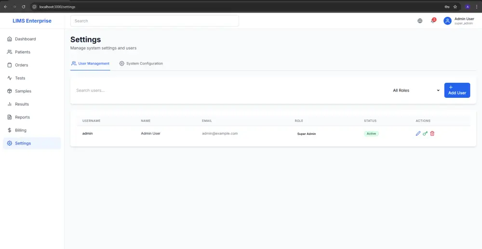
Task: Open the Dashboard page from sidebar
Action: (32, 39)
